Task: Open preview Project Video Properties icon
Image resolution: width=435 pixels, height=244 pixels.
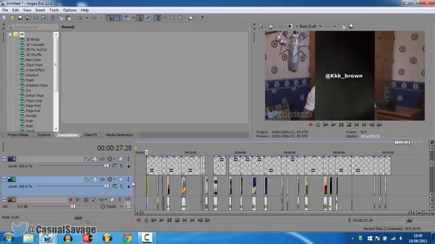Action: point(261,26)
